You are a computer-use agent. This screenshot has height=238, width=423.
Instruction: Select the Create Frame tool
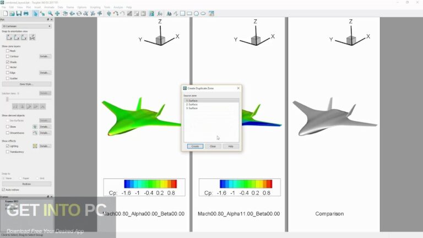pyautogui.click(x=211, y=13)
